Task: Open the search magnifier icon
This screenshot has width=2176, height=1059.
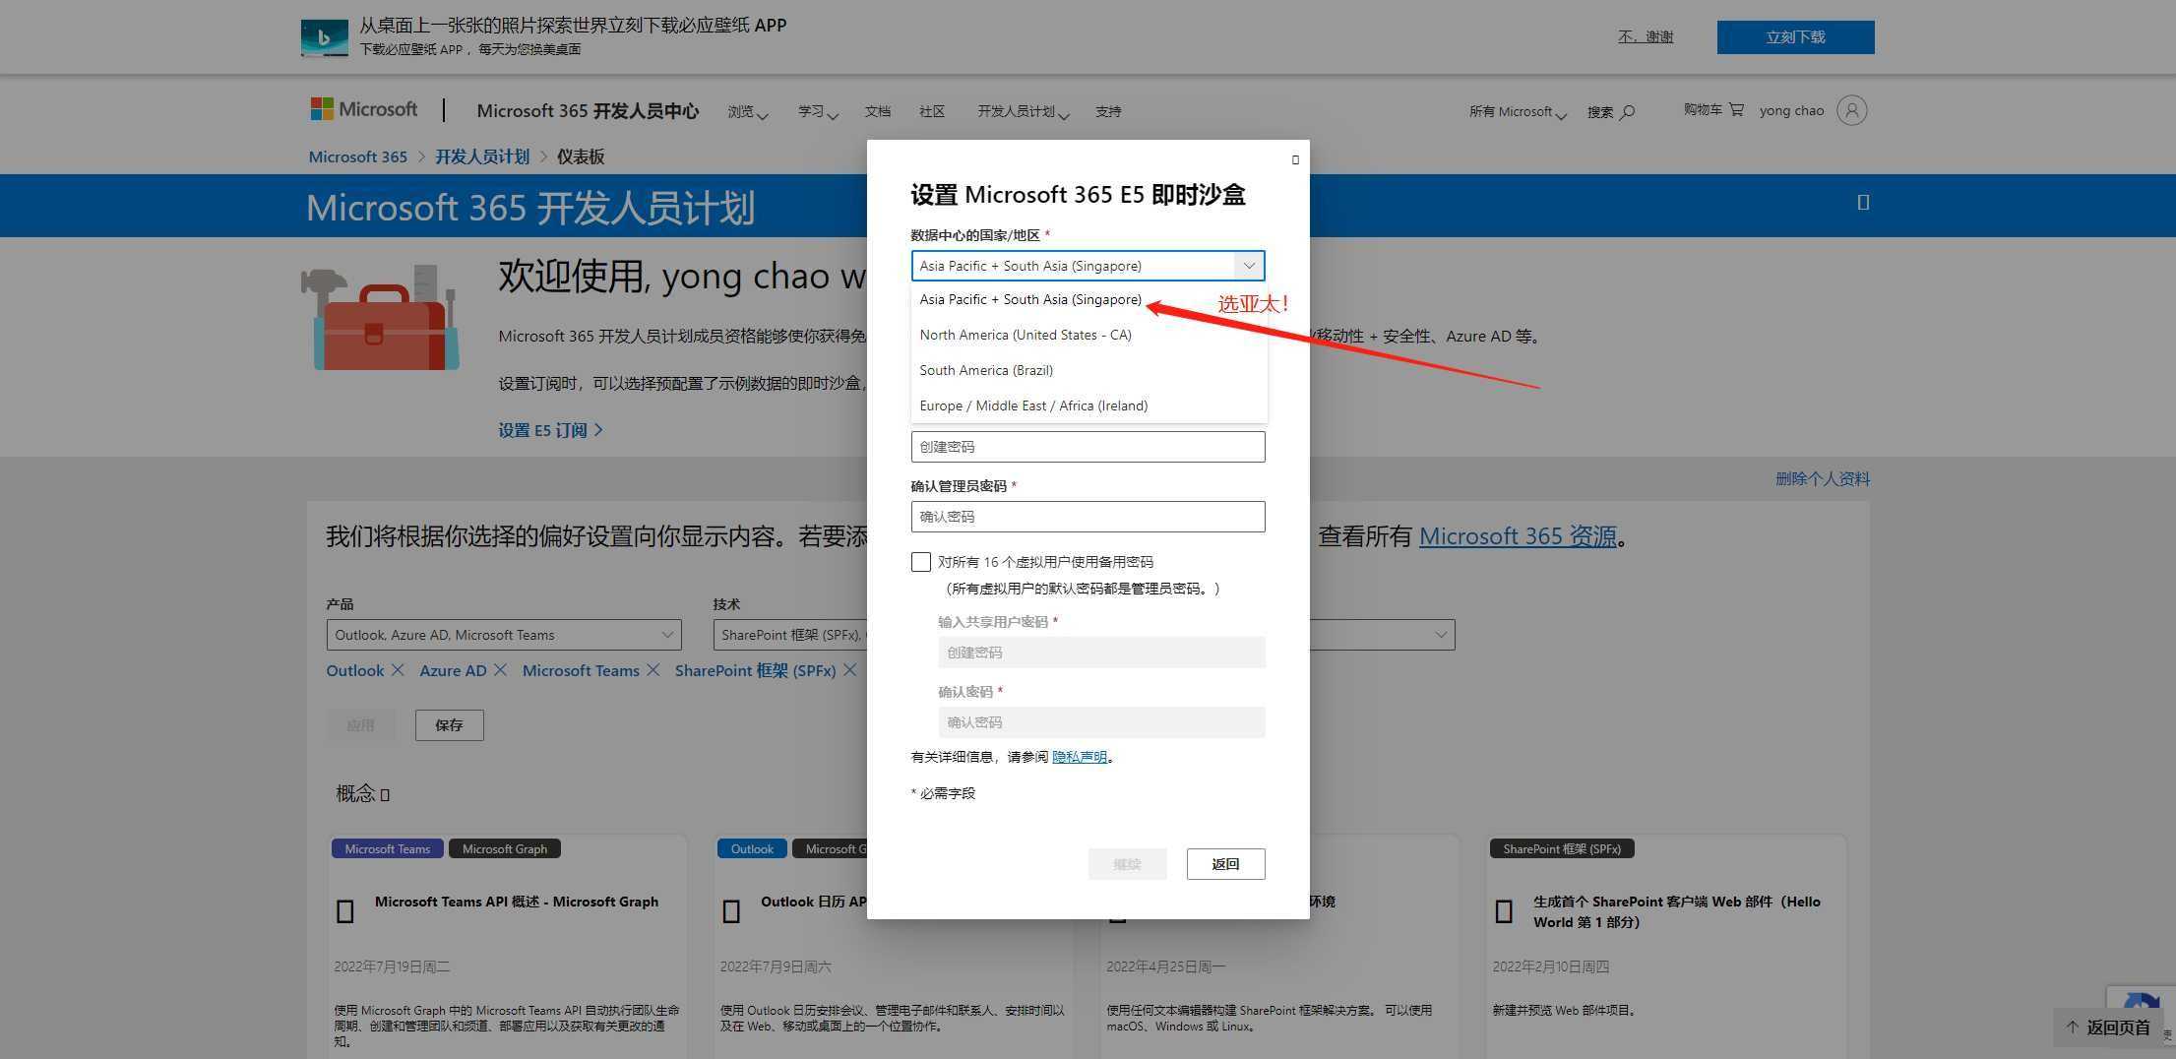Action: tap(1627, 111)
